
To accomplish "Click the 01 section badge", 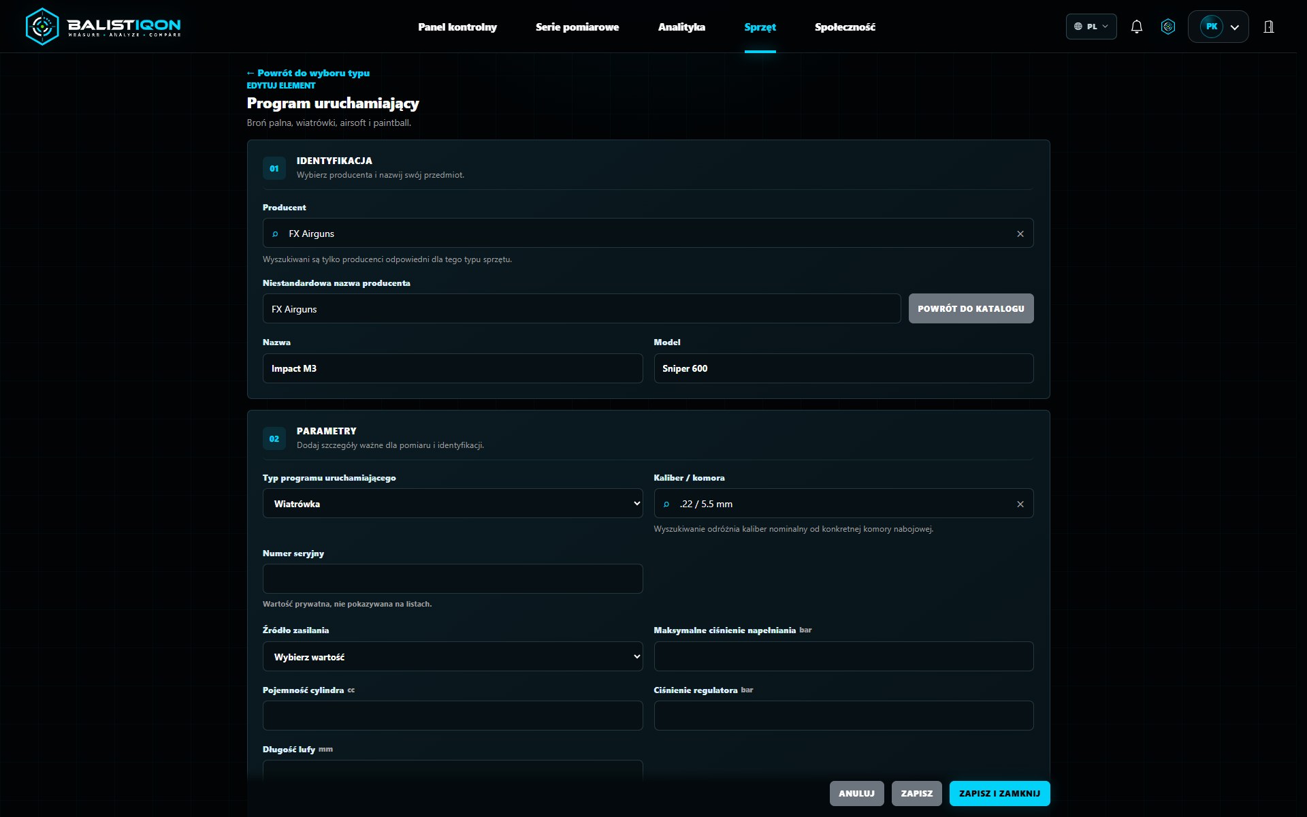I will click(274, 168).
